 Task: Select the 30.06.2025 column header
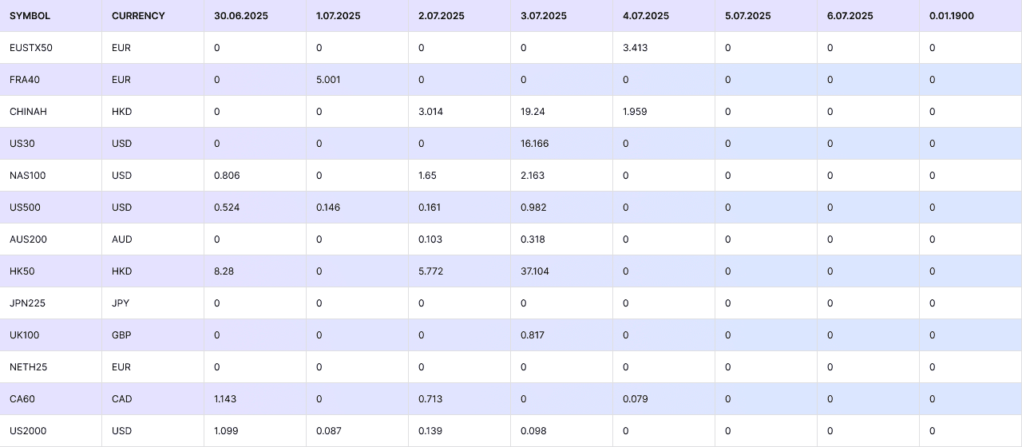tap(255, 16)
